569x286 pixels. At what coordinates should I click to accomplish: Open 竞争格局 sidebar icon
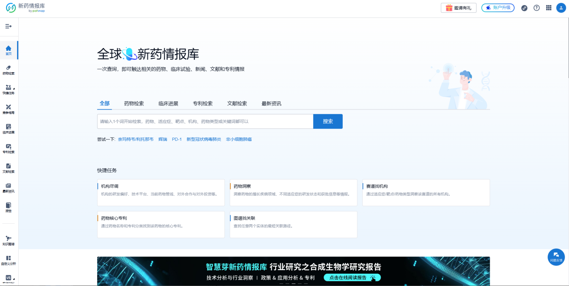click(8, 109)
